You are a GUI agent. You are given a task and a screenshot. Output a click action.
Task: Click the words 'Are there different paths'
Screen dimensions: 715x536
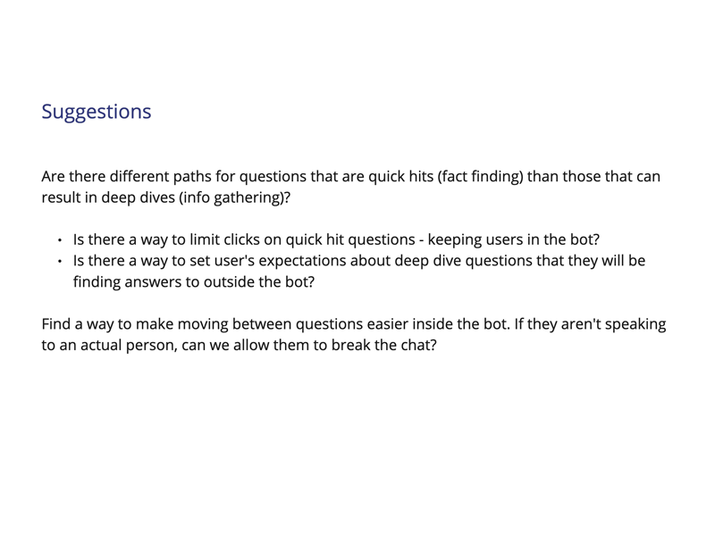point(126,177)
